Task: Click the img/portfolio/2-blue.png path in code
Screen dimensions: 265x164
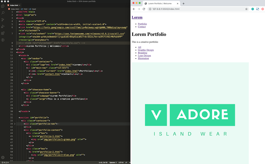Action: pos(58,155)
